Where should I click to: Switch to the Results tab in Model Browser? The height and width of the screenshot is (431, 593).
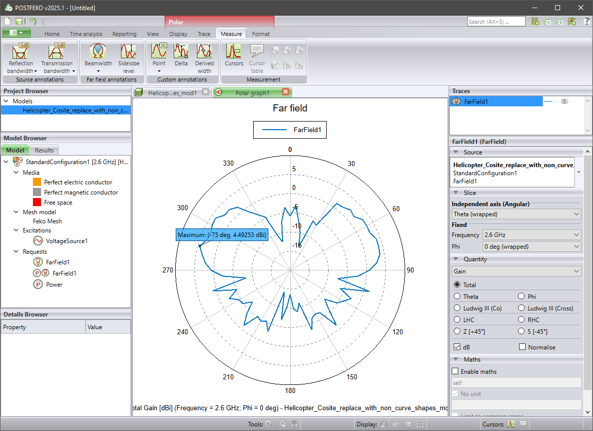[44, 150]
